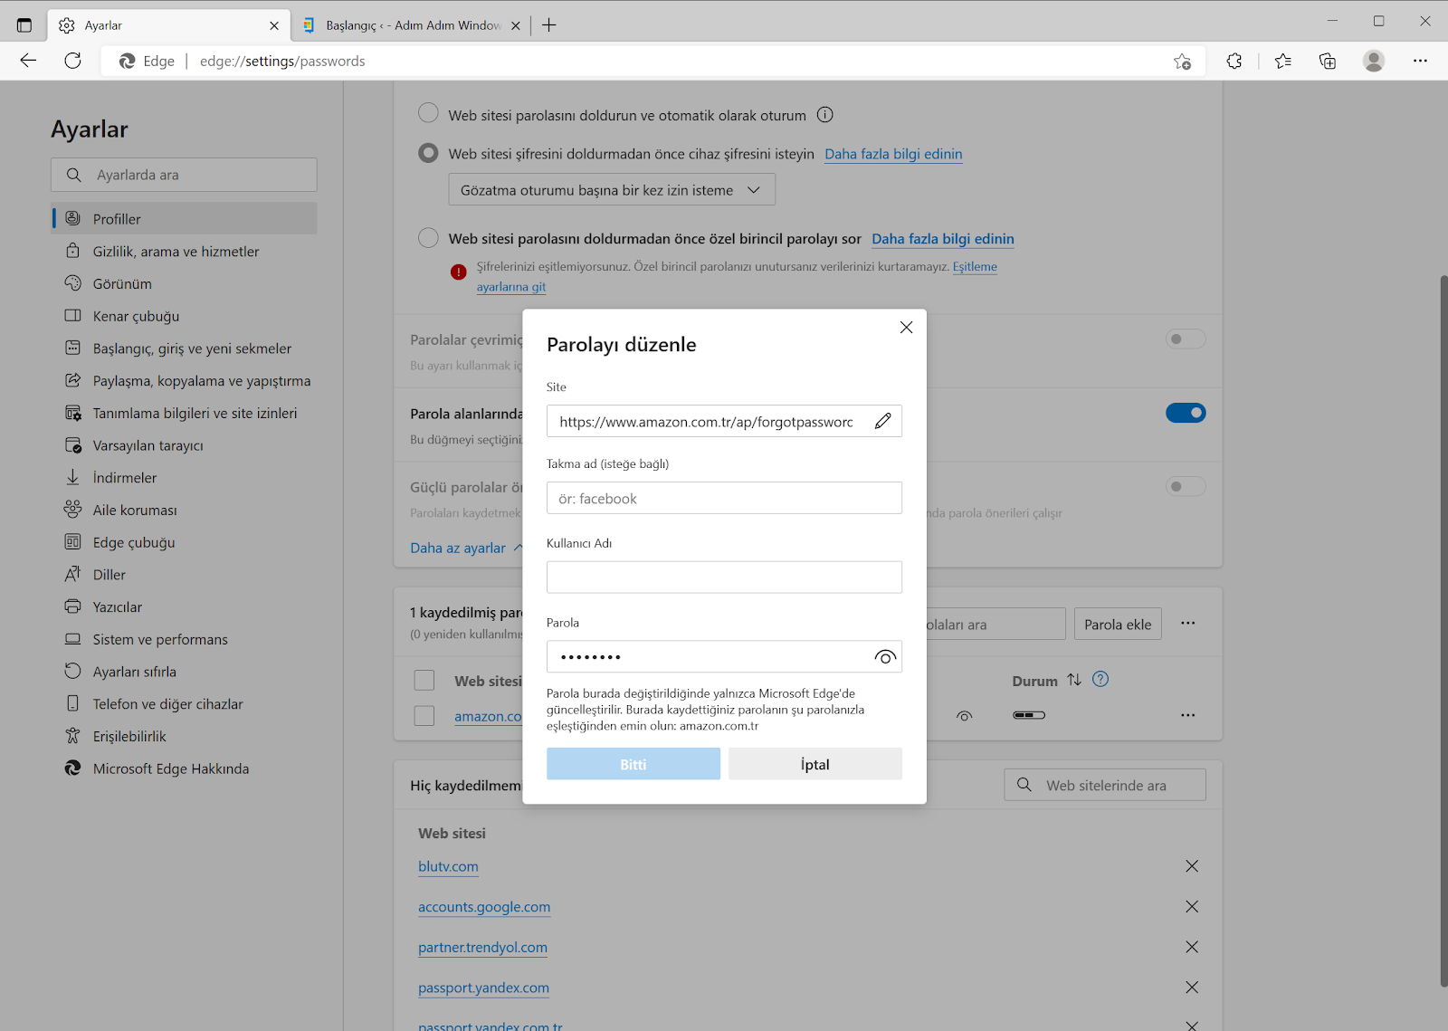Refresh the settings page
This screenshot has height=1031, width=1448.
pyautogui.click(x=73, y=61)
